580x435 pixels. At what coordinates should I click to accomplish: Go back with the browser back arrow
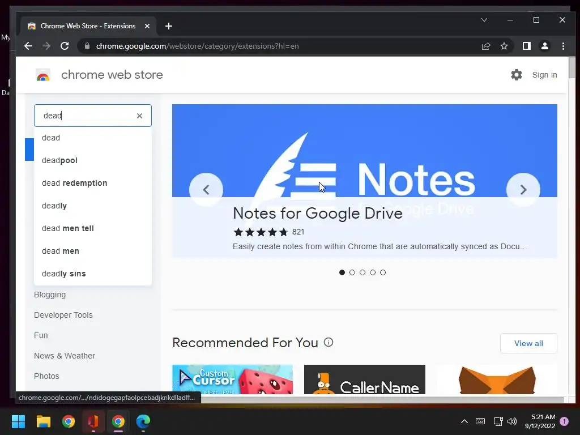pyautogui.click(x=28, y=46)
